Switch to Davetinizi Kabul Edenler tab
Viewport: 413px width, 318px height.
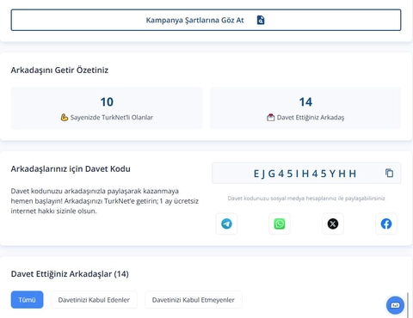94,300
